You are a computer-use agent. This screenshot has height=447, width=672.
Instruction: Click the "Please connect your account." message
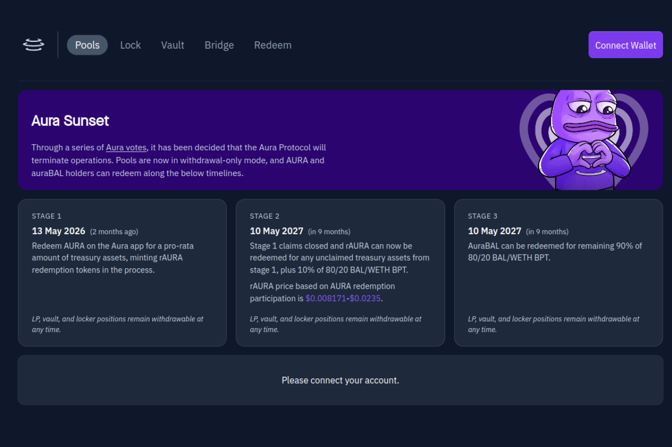click(340, 380)
